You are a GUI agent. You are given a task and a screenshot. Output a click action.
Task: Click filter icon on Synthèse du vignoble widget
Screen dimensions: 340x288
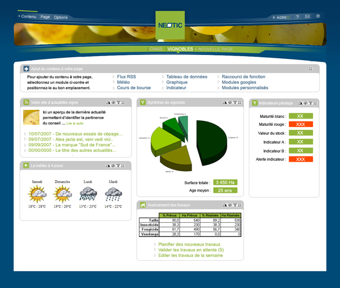[235, 103]
